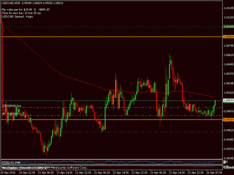Viewport: 234px width, 175px height.
Task: Click the MetaQuotes Software Corp. text
Action: (69, 168)
